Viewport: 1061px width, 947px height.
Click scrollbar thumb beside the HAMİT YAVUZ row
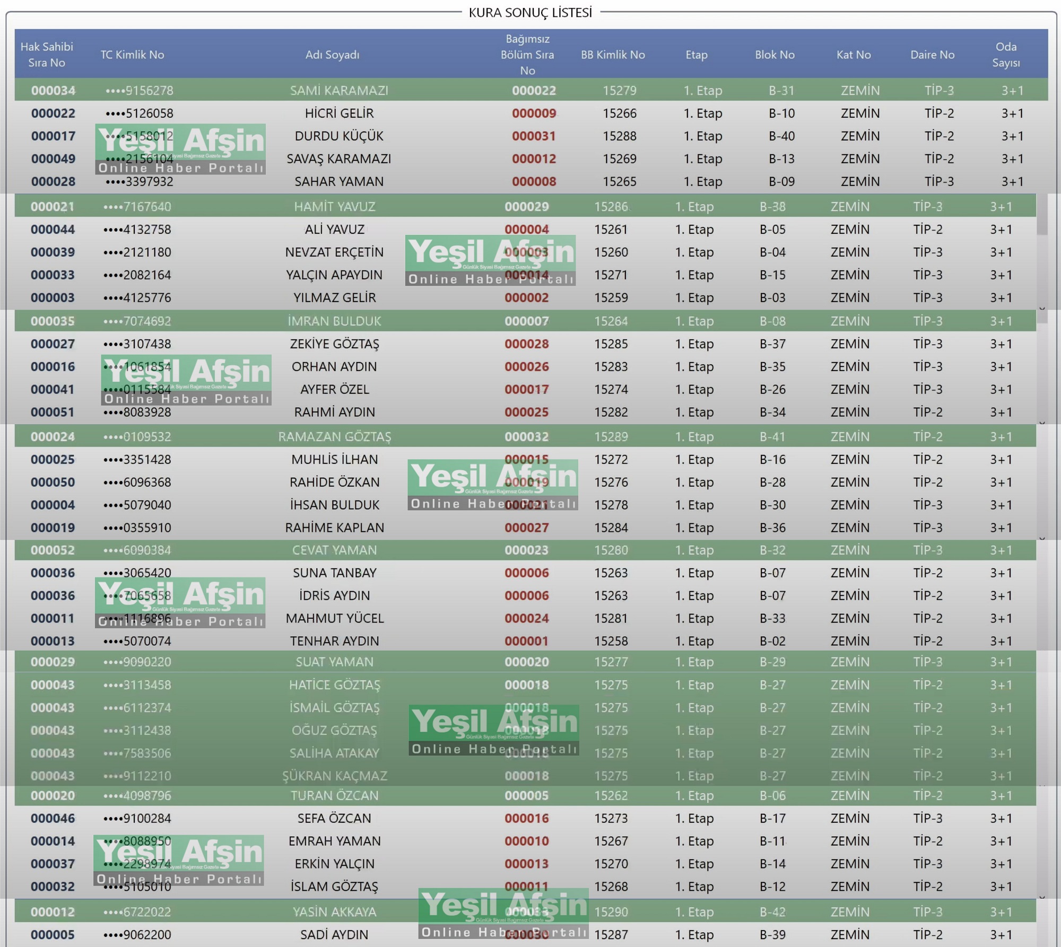(1042, 215)
